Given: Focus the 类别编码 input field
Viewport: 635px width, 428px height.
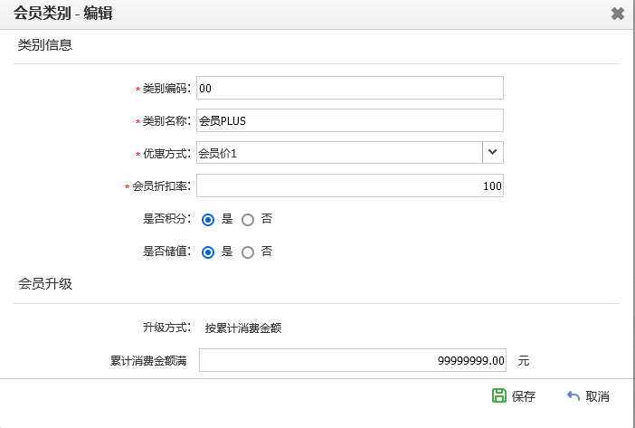Looking at the screenshot, I should (x=350, y=88).
